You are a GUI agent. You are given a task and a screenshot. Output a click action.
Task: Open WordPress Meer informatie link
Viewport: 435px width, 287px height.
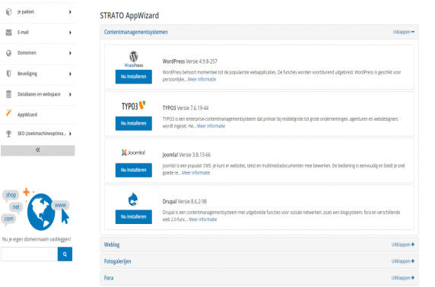pyautogui.click(x=202, y=80)
